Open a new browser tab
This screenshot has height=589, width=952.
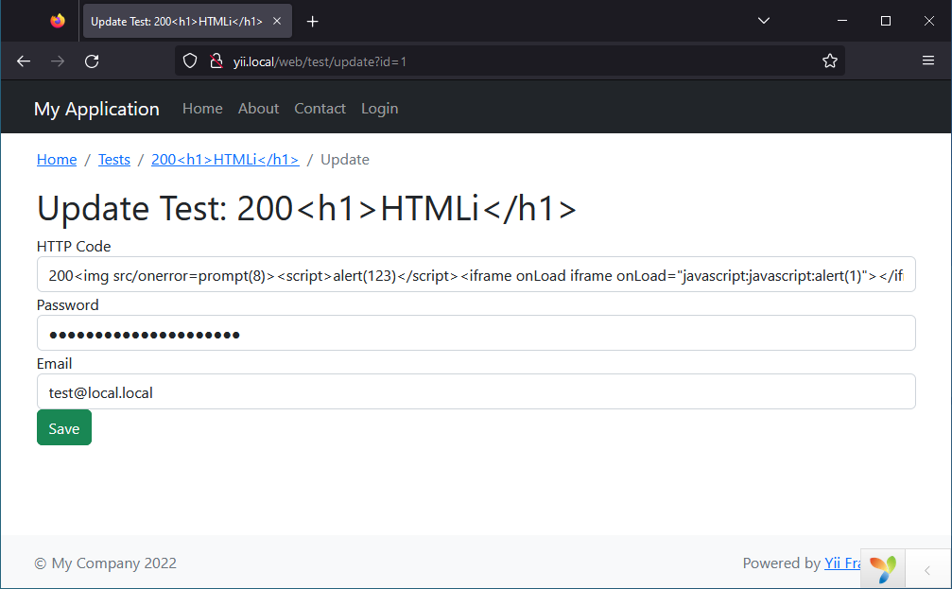313,21
